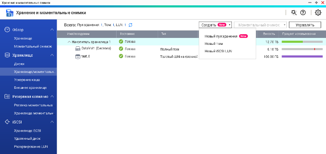326x154 pixels.
Task: Click the refresh icon next to LUN count
Action: pos(130,25)
